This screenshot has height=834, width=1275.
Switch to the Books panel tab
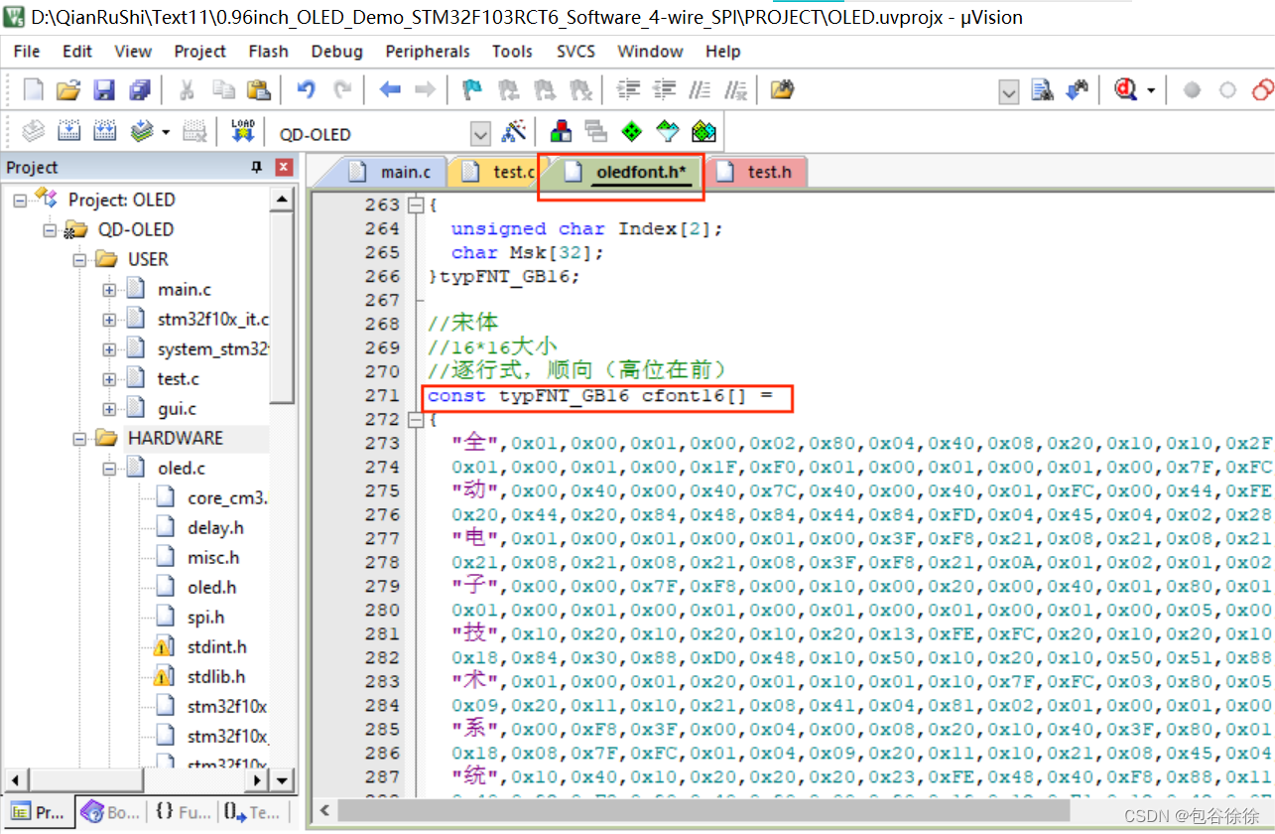click(110, 812)
